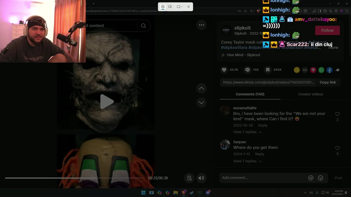Open the clock showing 6:00 PM
This screenshot has height=197, width=351.
click(x=337, y=193)
